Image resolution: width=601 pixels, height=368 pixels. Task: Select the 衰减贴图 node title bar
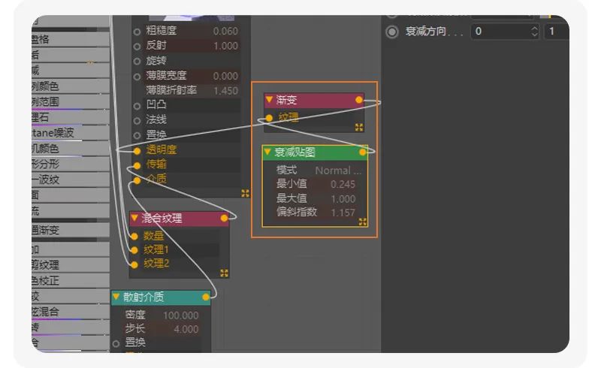pyautogui.click(x=315, y=152)
